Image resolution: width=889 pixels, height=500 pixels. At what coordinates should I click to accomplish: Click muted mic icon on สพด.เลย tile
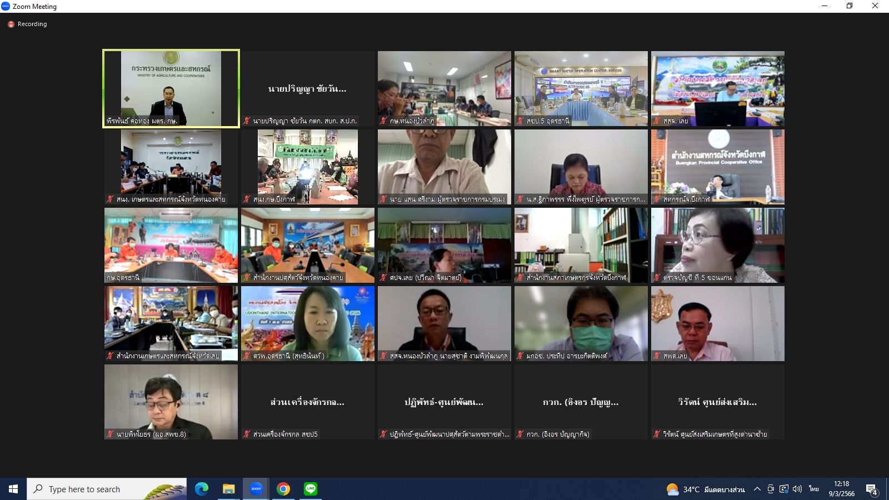click(657, 356)
